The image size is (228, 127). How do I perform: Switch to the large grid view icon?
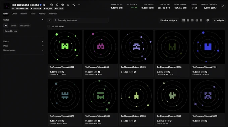click(x=183, y=20)
